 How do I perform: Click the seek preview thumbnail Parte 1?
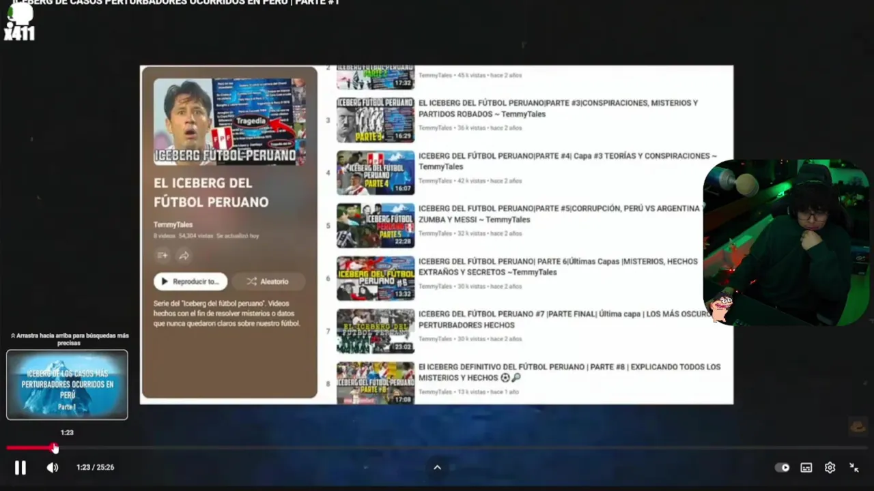pyautogui.click(x=67, y=385)
